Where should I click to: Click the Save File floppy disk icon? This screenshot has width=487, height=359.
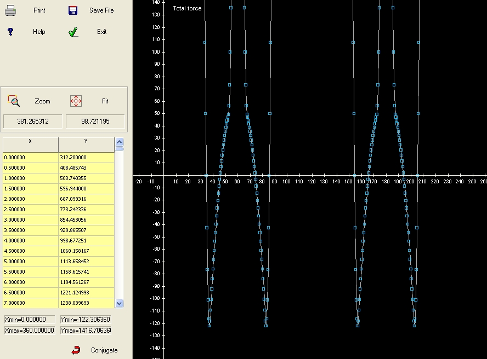tap(73, 10)
